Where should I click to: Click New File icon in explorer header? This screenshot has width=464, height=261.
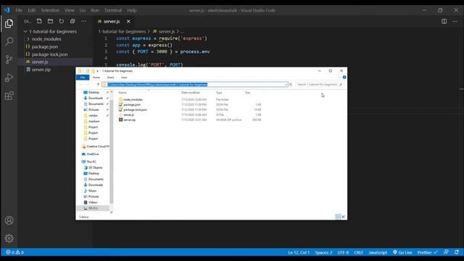39,21
